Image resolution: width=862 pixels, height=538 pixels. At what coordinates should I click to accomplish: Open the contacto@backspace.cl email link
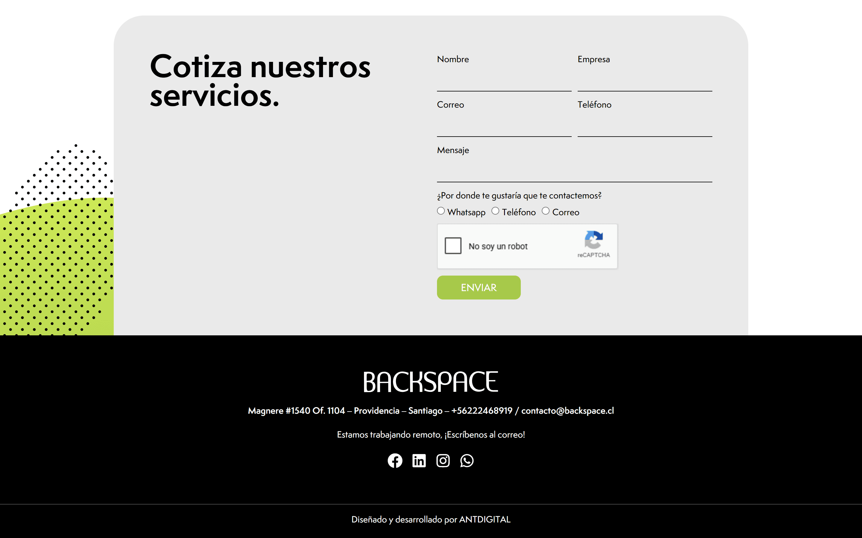[567, 411]
